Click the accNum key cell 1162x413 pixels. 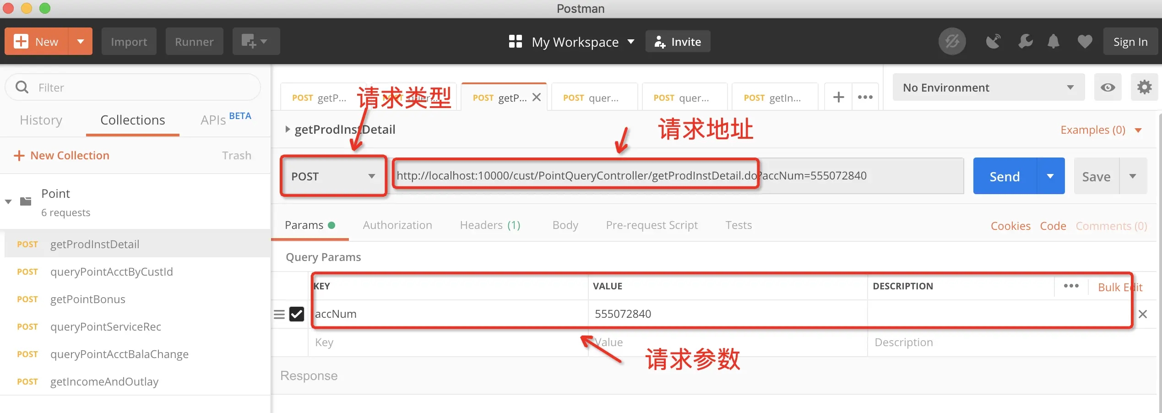[449, 314]
